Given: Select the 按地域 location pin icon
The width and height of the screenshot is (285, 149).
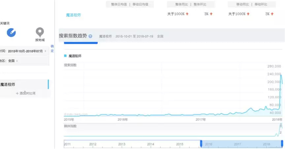Looking at the screenshot, I should (x=40, y=32).
